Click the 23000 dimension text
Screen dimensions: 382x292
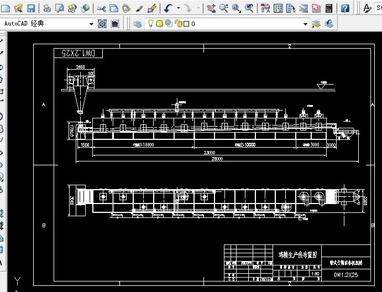210,153
